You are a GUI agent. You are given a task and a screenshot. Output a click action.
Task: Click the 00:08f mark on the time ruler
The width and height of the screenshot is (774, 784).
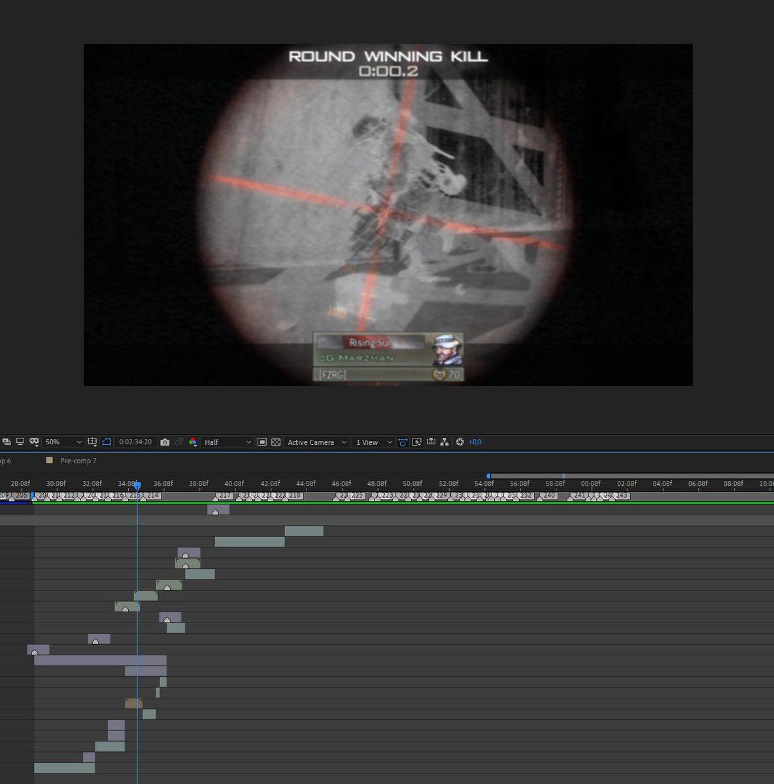click(x=590, y=484)
